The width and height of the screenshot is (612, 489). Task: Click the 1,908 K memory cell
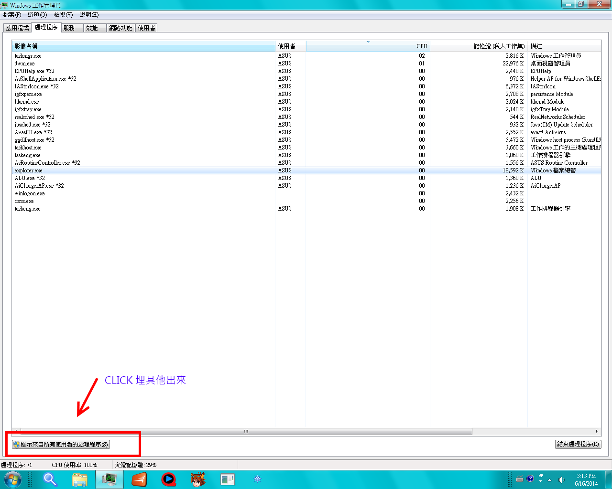[x=514, y=209]
